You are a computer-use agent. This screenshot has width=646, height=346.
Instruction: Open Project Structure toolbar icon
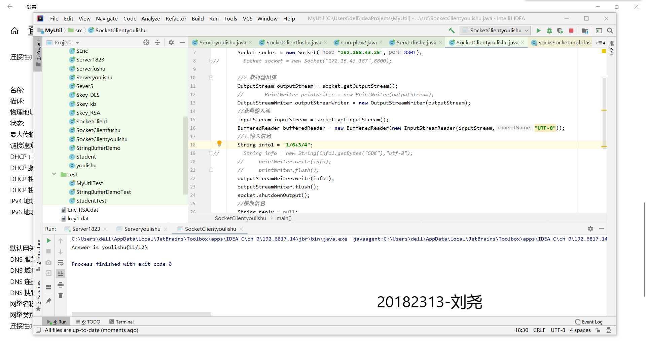(585, 31)
